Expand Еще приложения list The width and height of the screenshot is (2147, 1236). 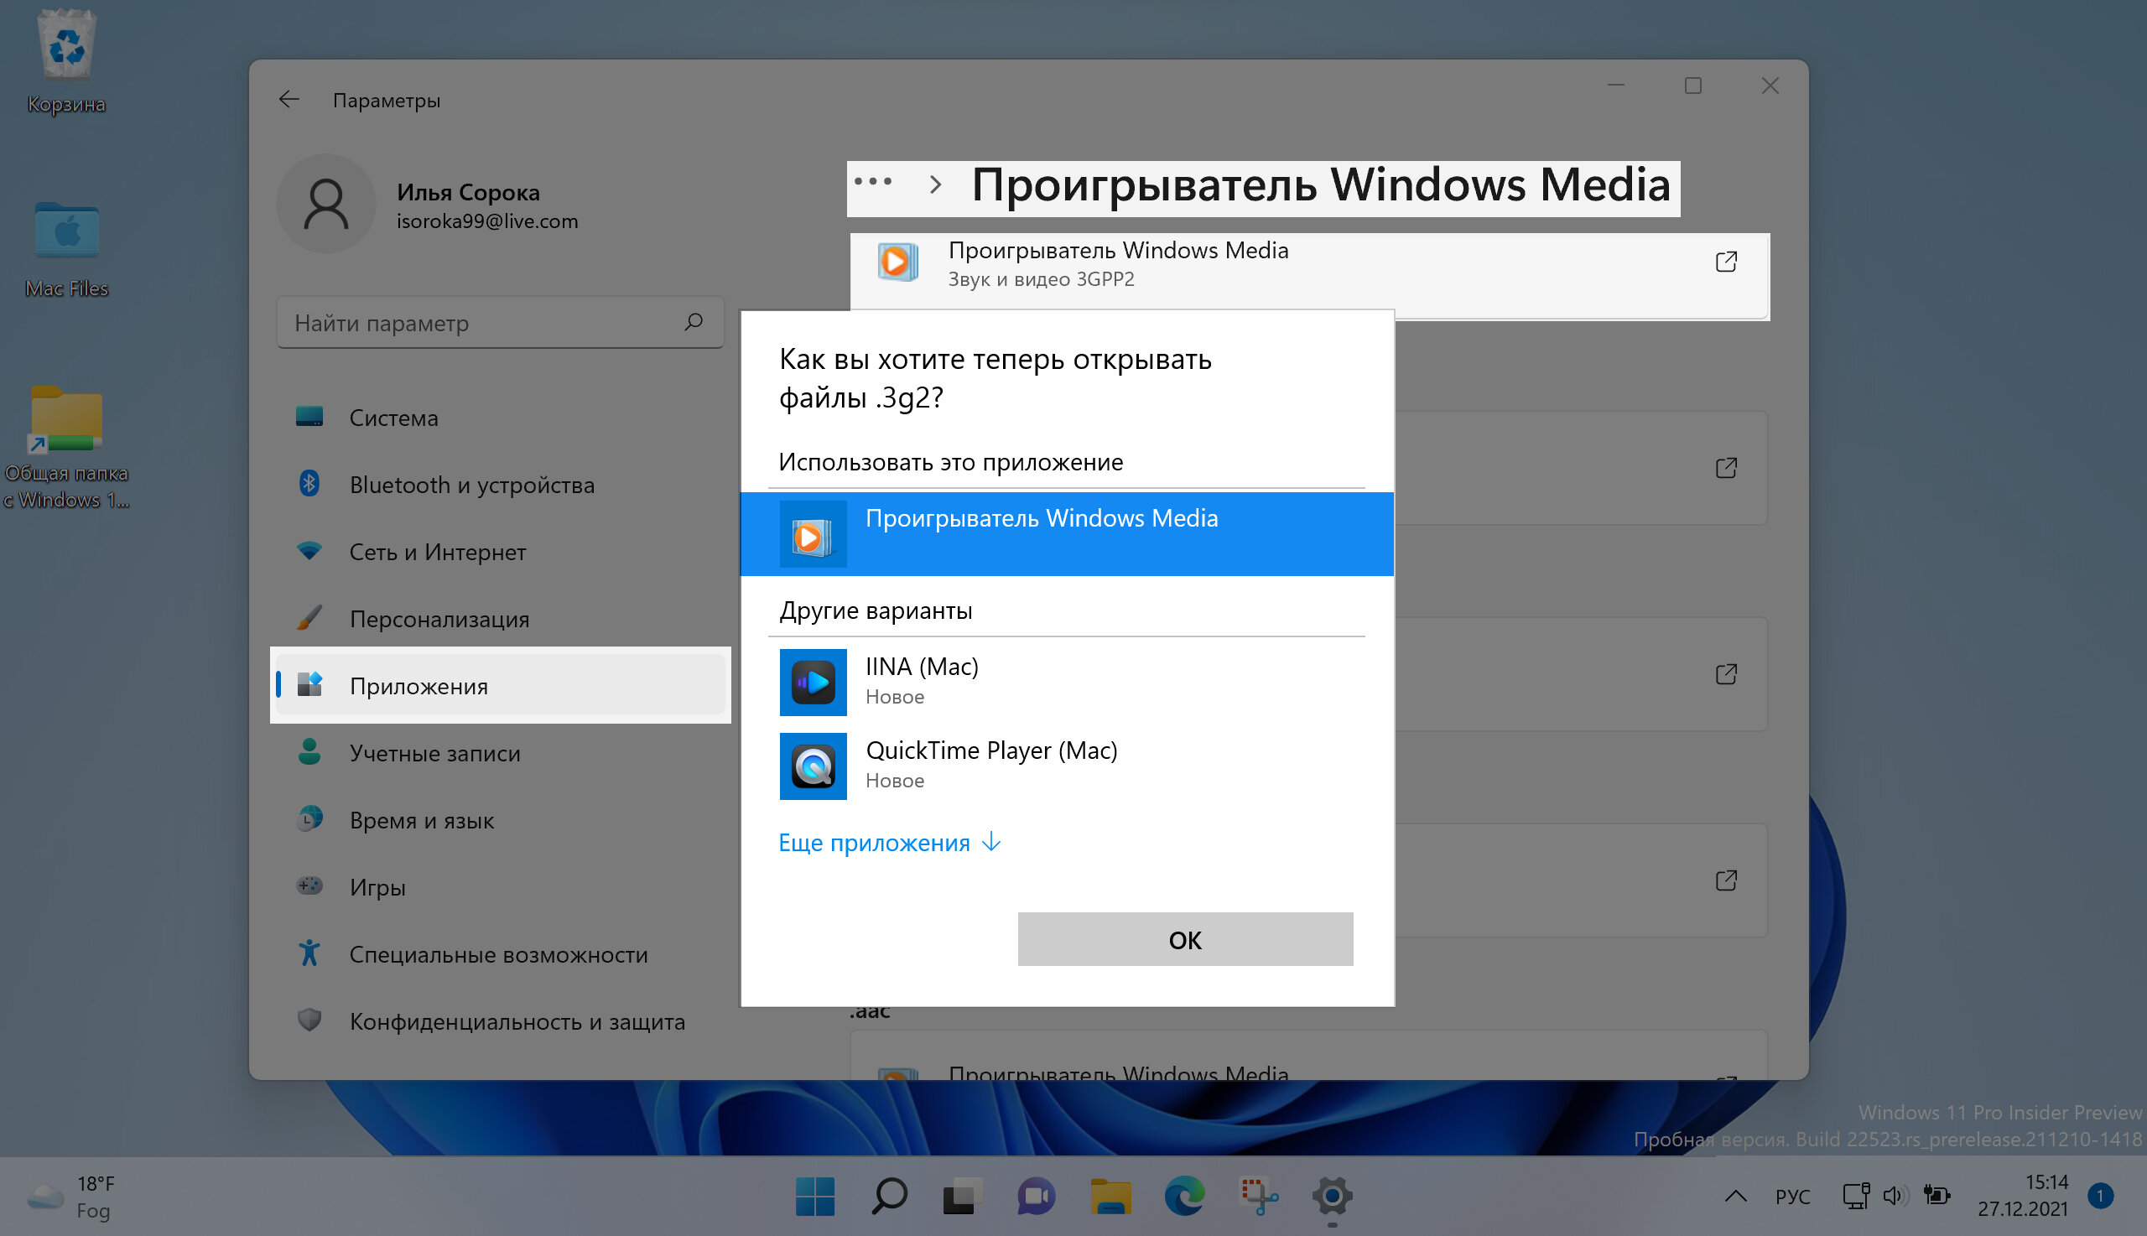[890, 843]
